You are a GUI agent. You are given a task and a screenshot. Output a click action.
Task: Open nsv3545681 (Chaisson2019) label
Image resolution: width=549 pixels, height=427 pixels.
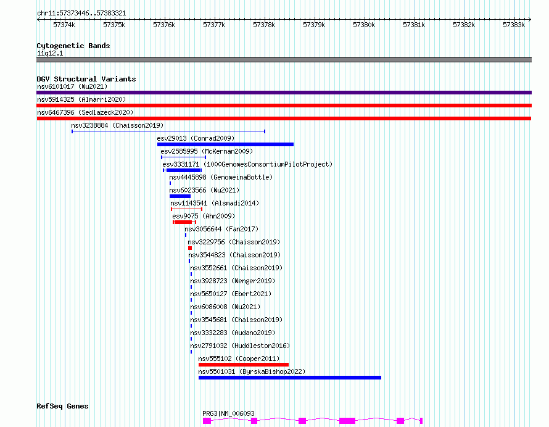pos(236,320)
